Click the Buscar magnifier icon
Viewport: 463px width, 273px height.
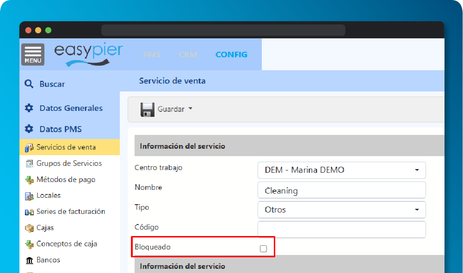(29, 84)
